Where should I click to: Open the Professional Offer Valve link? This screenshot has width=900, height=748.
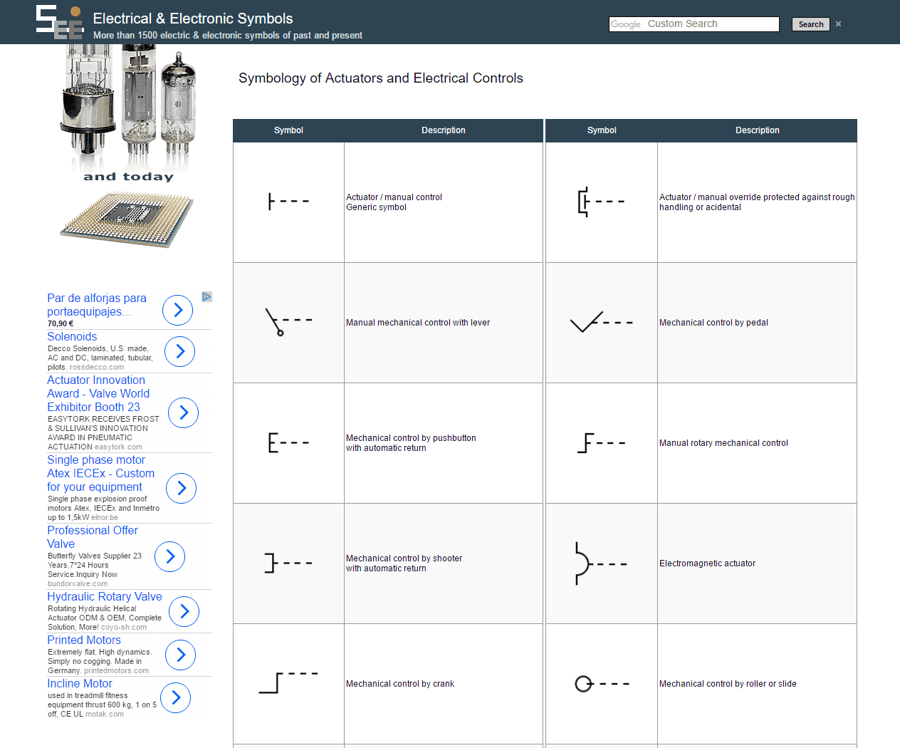tap(93, 537)
